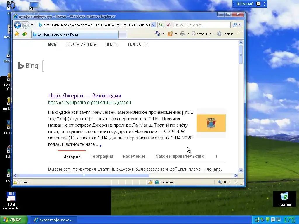The width and height of the screenshot is (299, 224).
Task: Click the Live Search input box
Action: click(x=202, y=25)
